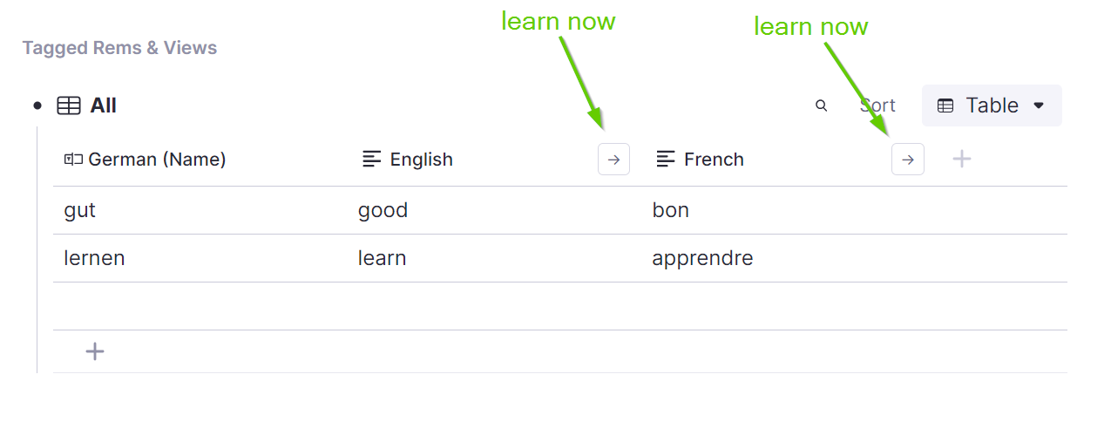The width and height of the screenshot is (1111, 422).
Task: Add a new column with plus icon
Action: [961, 159]
